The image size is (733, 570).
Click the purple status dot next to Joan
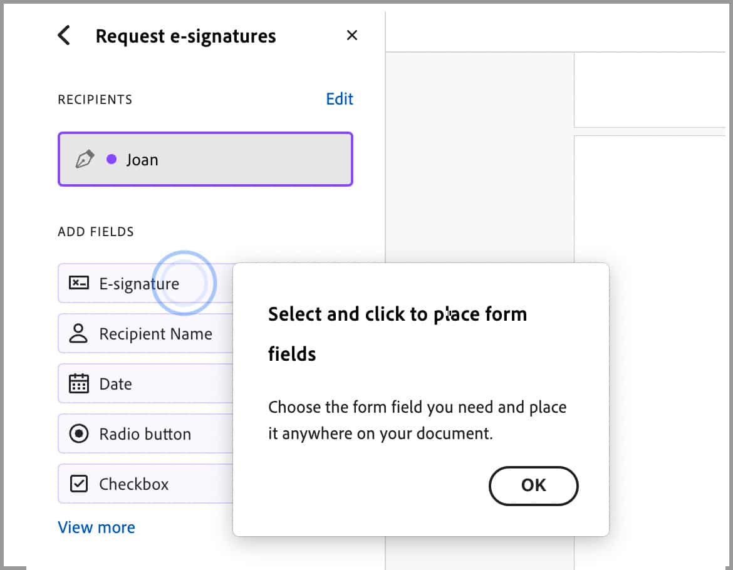[111, 159]
